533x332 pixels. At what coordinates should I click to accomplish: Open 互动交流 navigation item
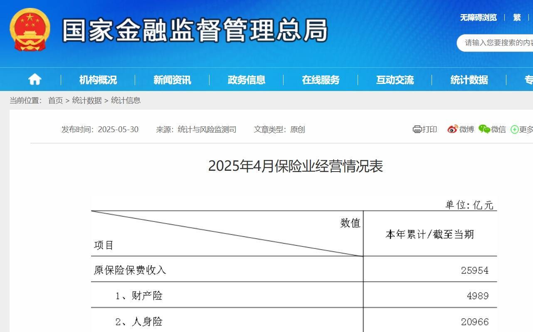tap(395, 80)
